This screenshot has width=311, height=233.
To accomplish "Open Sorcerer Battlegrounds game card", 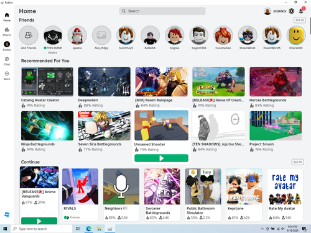I will 162,194.
